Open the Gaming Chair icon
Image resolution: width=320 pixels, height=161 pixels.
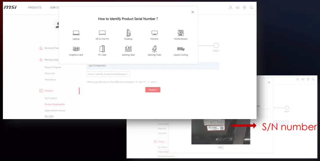point(154,49)
